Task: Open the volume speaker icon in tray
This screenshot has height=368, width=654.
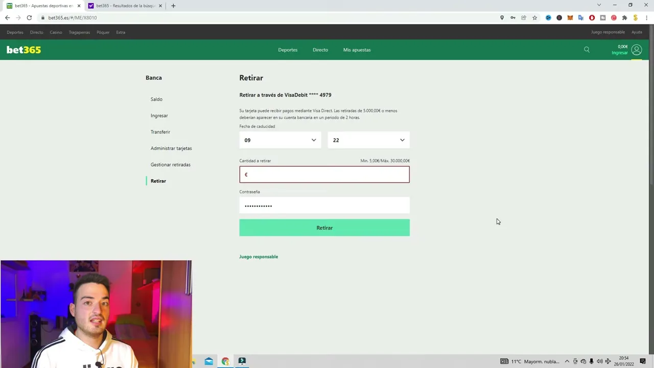Action: coord(599,361)
